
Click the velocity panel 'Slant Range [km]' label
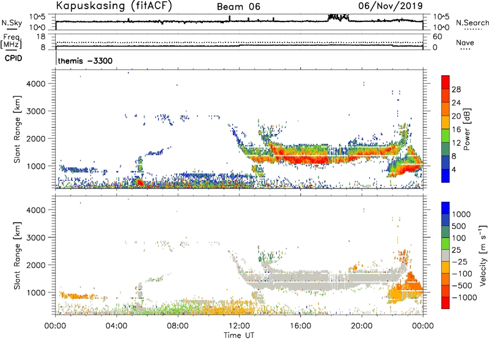(17, 256)
